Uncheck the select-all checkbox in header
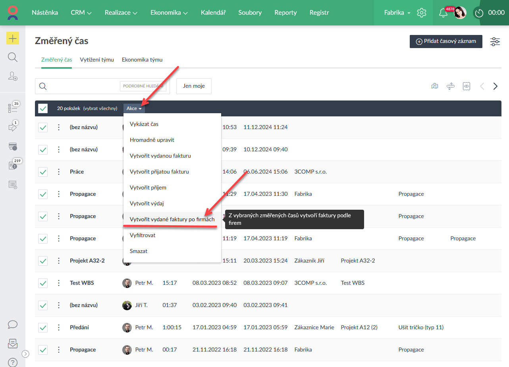Image resolution: width=509 pixels, height=367 pixels. coord(43,108)
